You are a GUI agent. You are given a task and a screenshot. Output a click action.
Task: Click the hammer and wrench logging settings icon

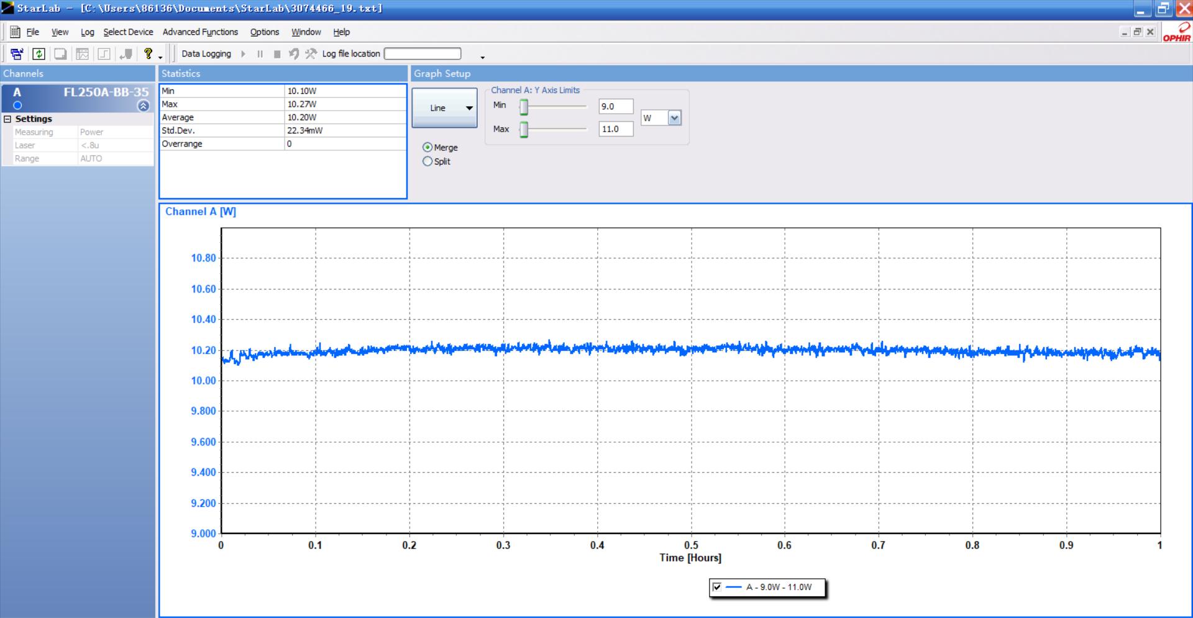311,54
